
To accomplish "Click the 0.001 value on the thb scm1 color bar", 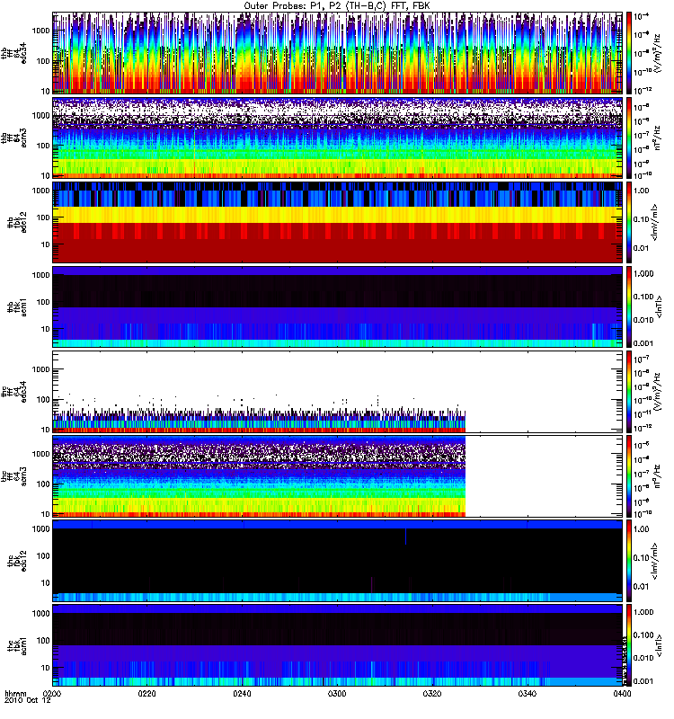I will [643, 343].
